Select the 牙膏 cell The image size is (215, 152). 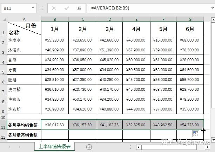[24, 70]
